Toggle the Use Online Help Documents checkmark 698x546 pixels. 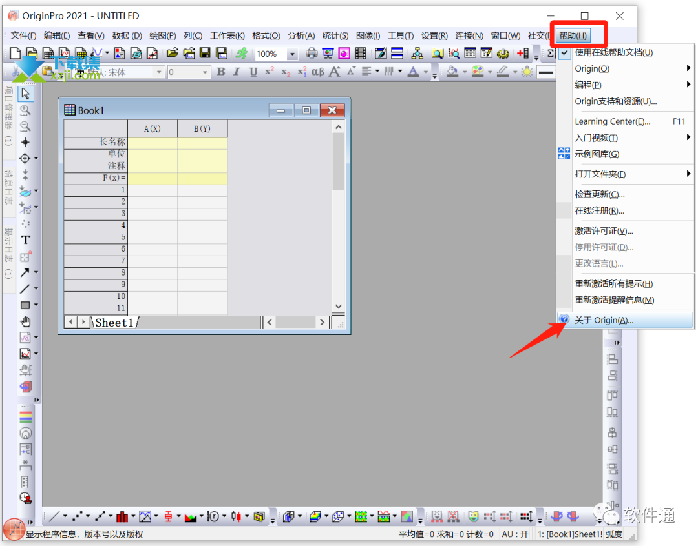coord(564,52)
